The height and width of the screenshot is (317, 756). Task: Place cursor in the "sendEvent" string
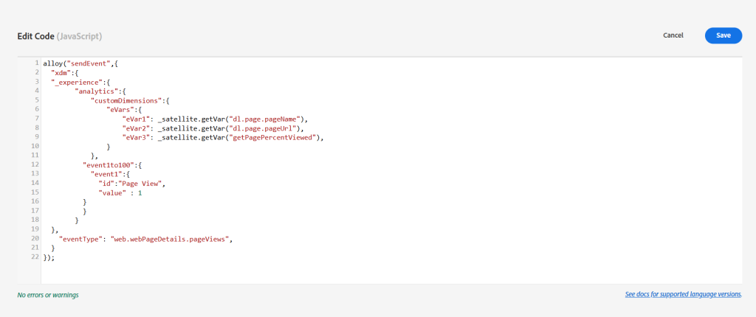tap(87, 64)
